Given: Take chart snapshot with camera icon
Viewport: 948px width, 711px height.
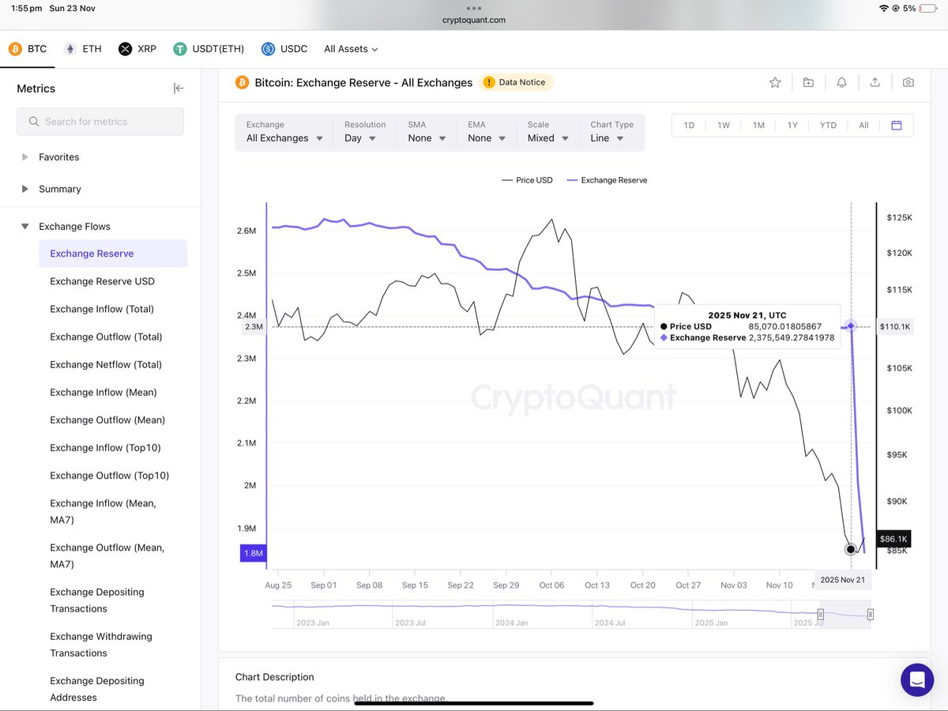Looking at the screenshot, I should click(908, 82).
